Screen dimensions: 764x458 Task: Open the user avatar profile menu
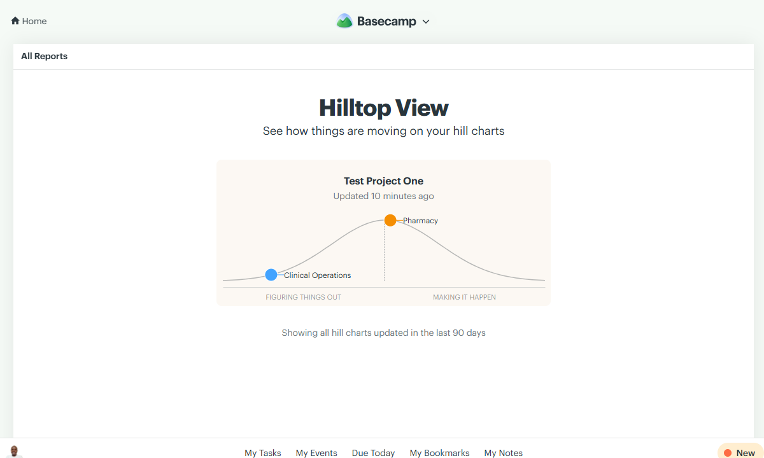(x=15, y=452)
